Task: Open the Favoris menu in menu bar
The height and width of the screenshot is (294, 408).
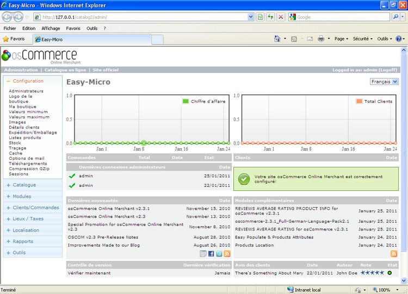Action: pyautogui.click(x=73, y=28)
